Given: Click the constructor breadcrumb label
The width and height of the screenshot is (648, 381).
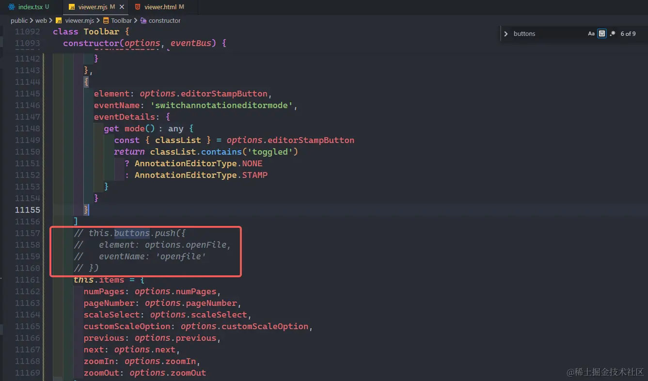Looking at the screenshot, I should (x=164, y=20).
